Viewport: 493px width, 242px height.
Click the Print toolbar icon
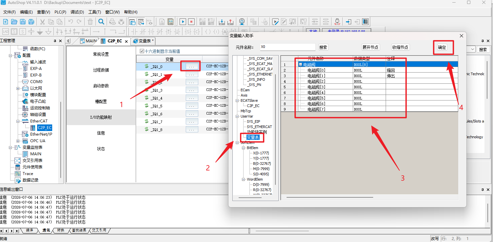coord(121,22)
